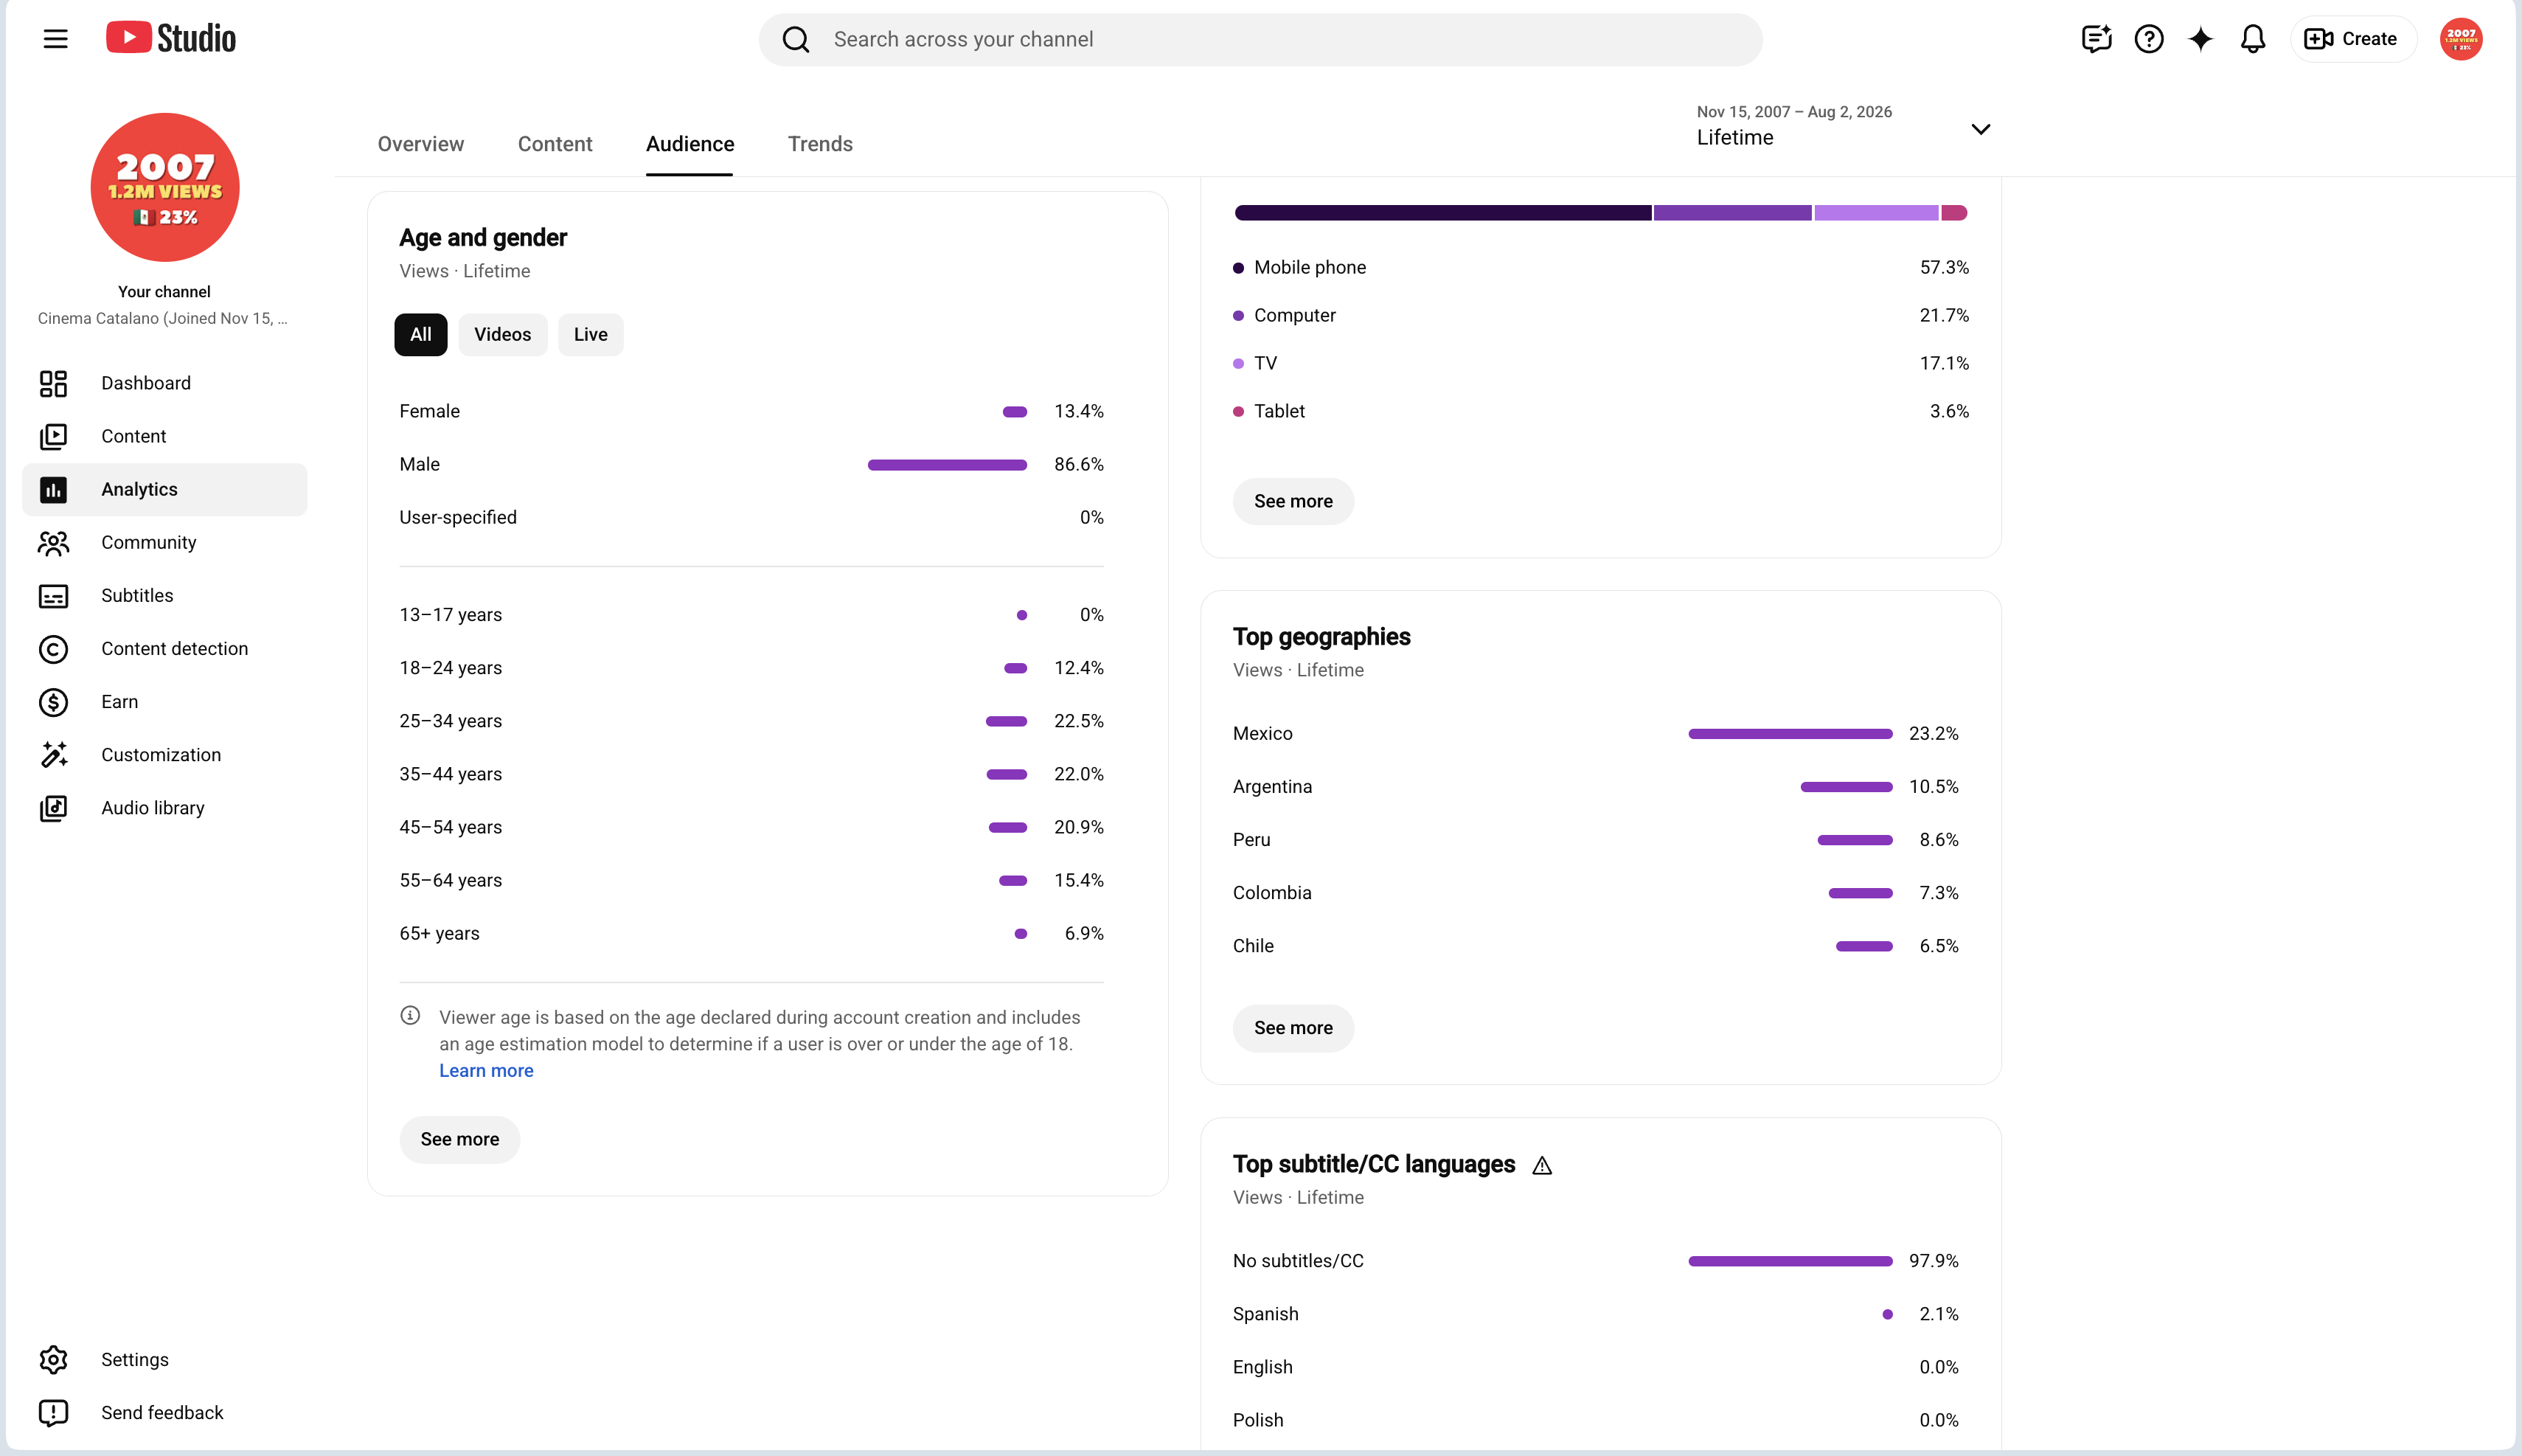The width and height of the screenshot is (2522, 1456).
Task: Switch to the Trends tab
Action: pos(820,144)
